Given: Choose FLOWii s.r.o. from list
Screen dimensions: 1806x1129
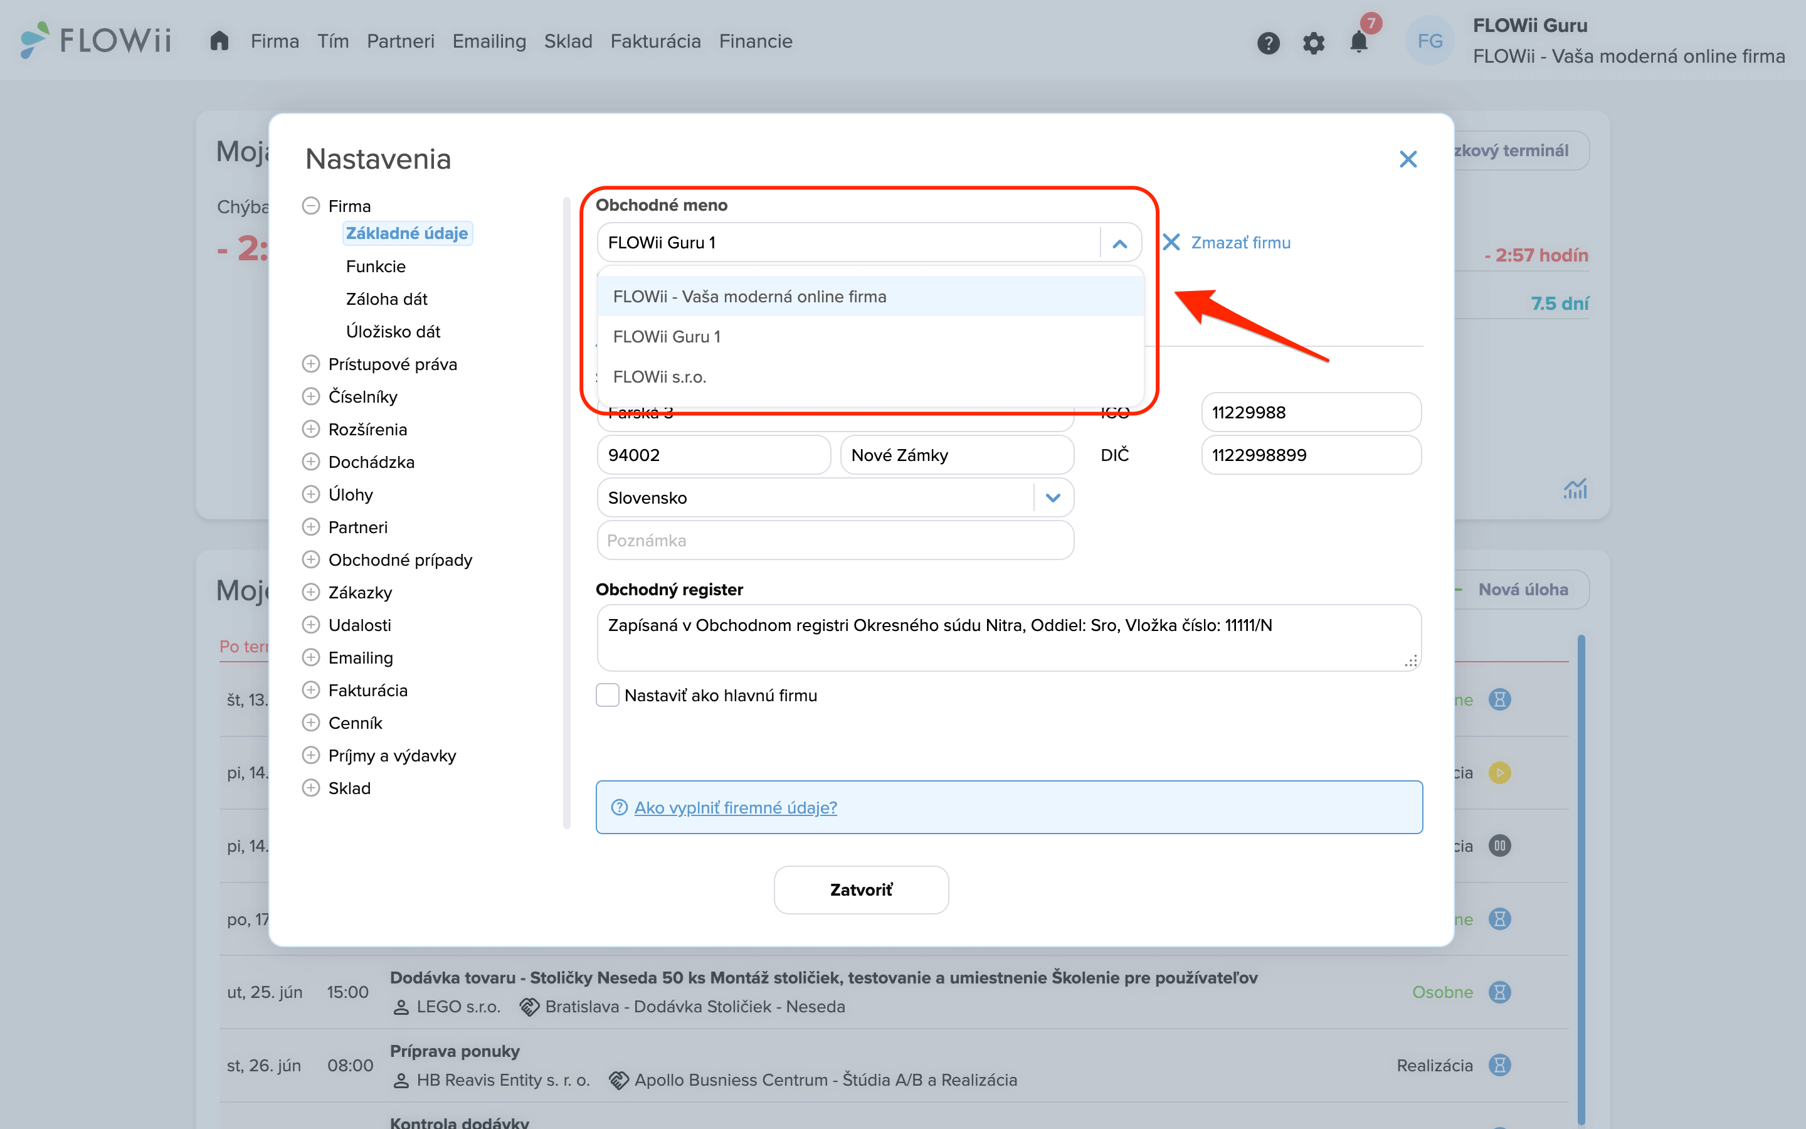Looking at the screenshot, I should pos(870,377).
